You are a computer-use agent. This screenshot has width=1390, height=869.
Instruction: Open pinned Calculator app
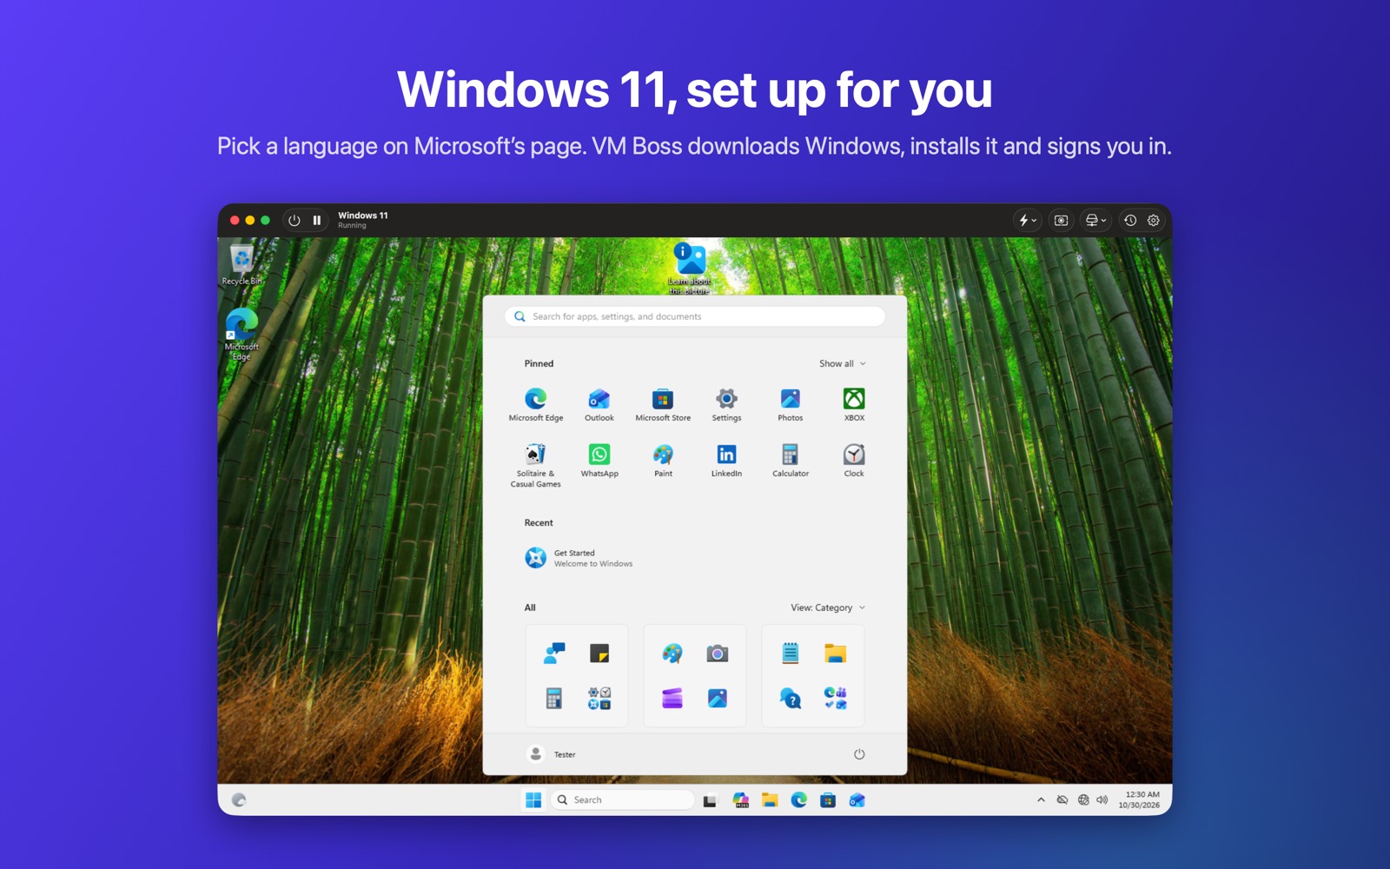click(x=791, y=461)
